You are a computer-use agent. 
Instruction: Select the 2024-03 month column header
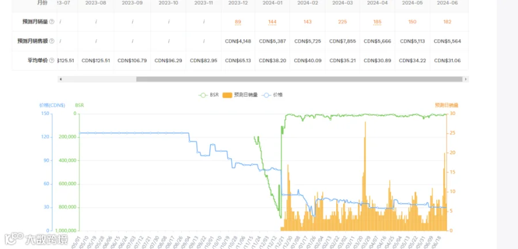point(342,3)
